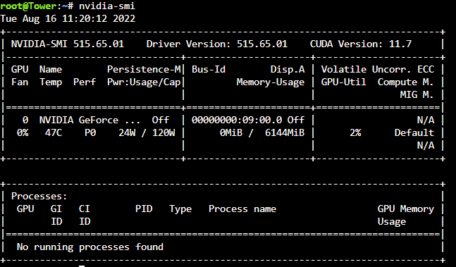
Task: Click the Default compute mode text
Action: 414,132
